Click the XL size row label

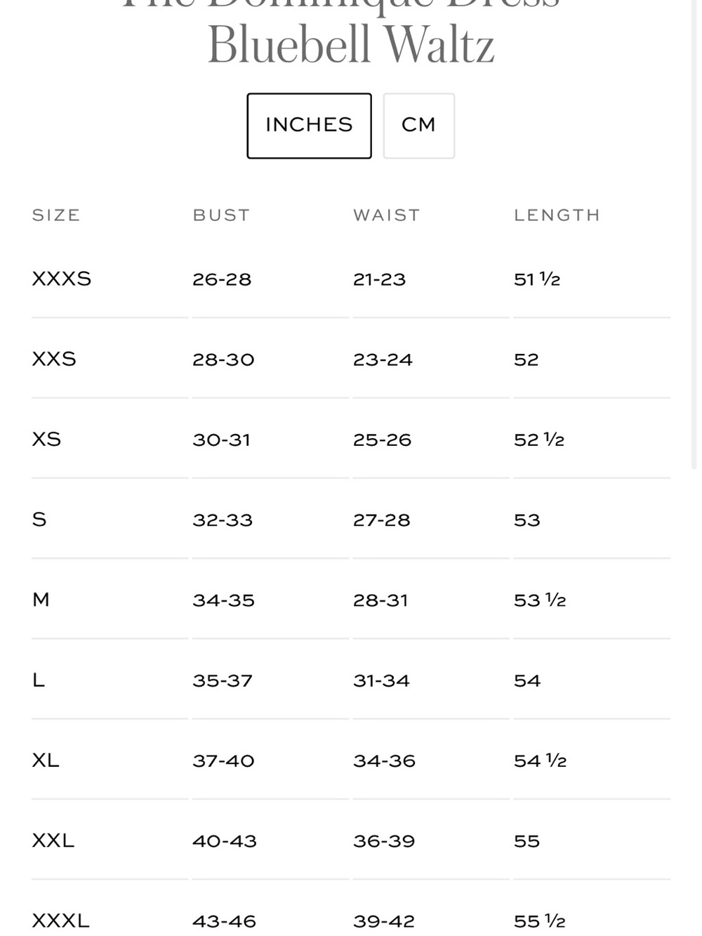[x=46, y=760]
